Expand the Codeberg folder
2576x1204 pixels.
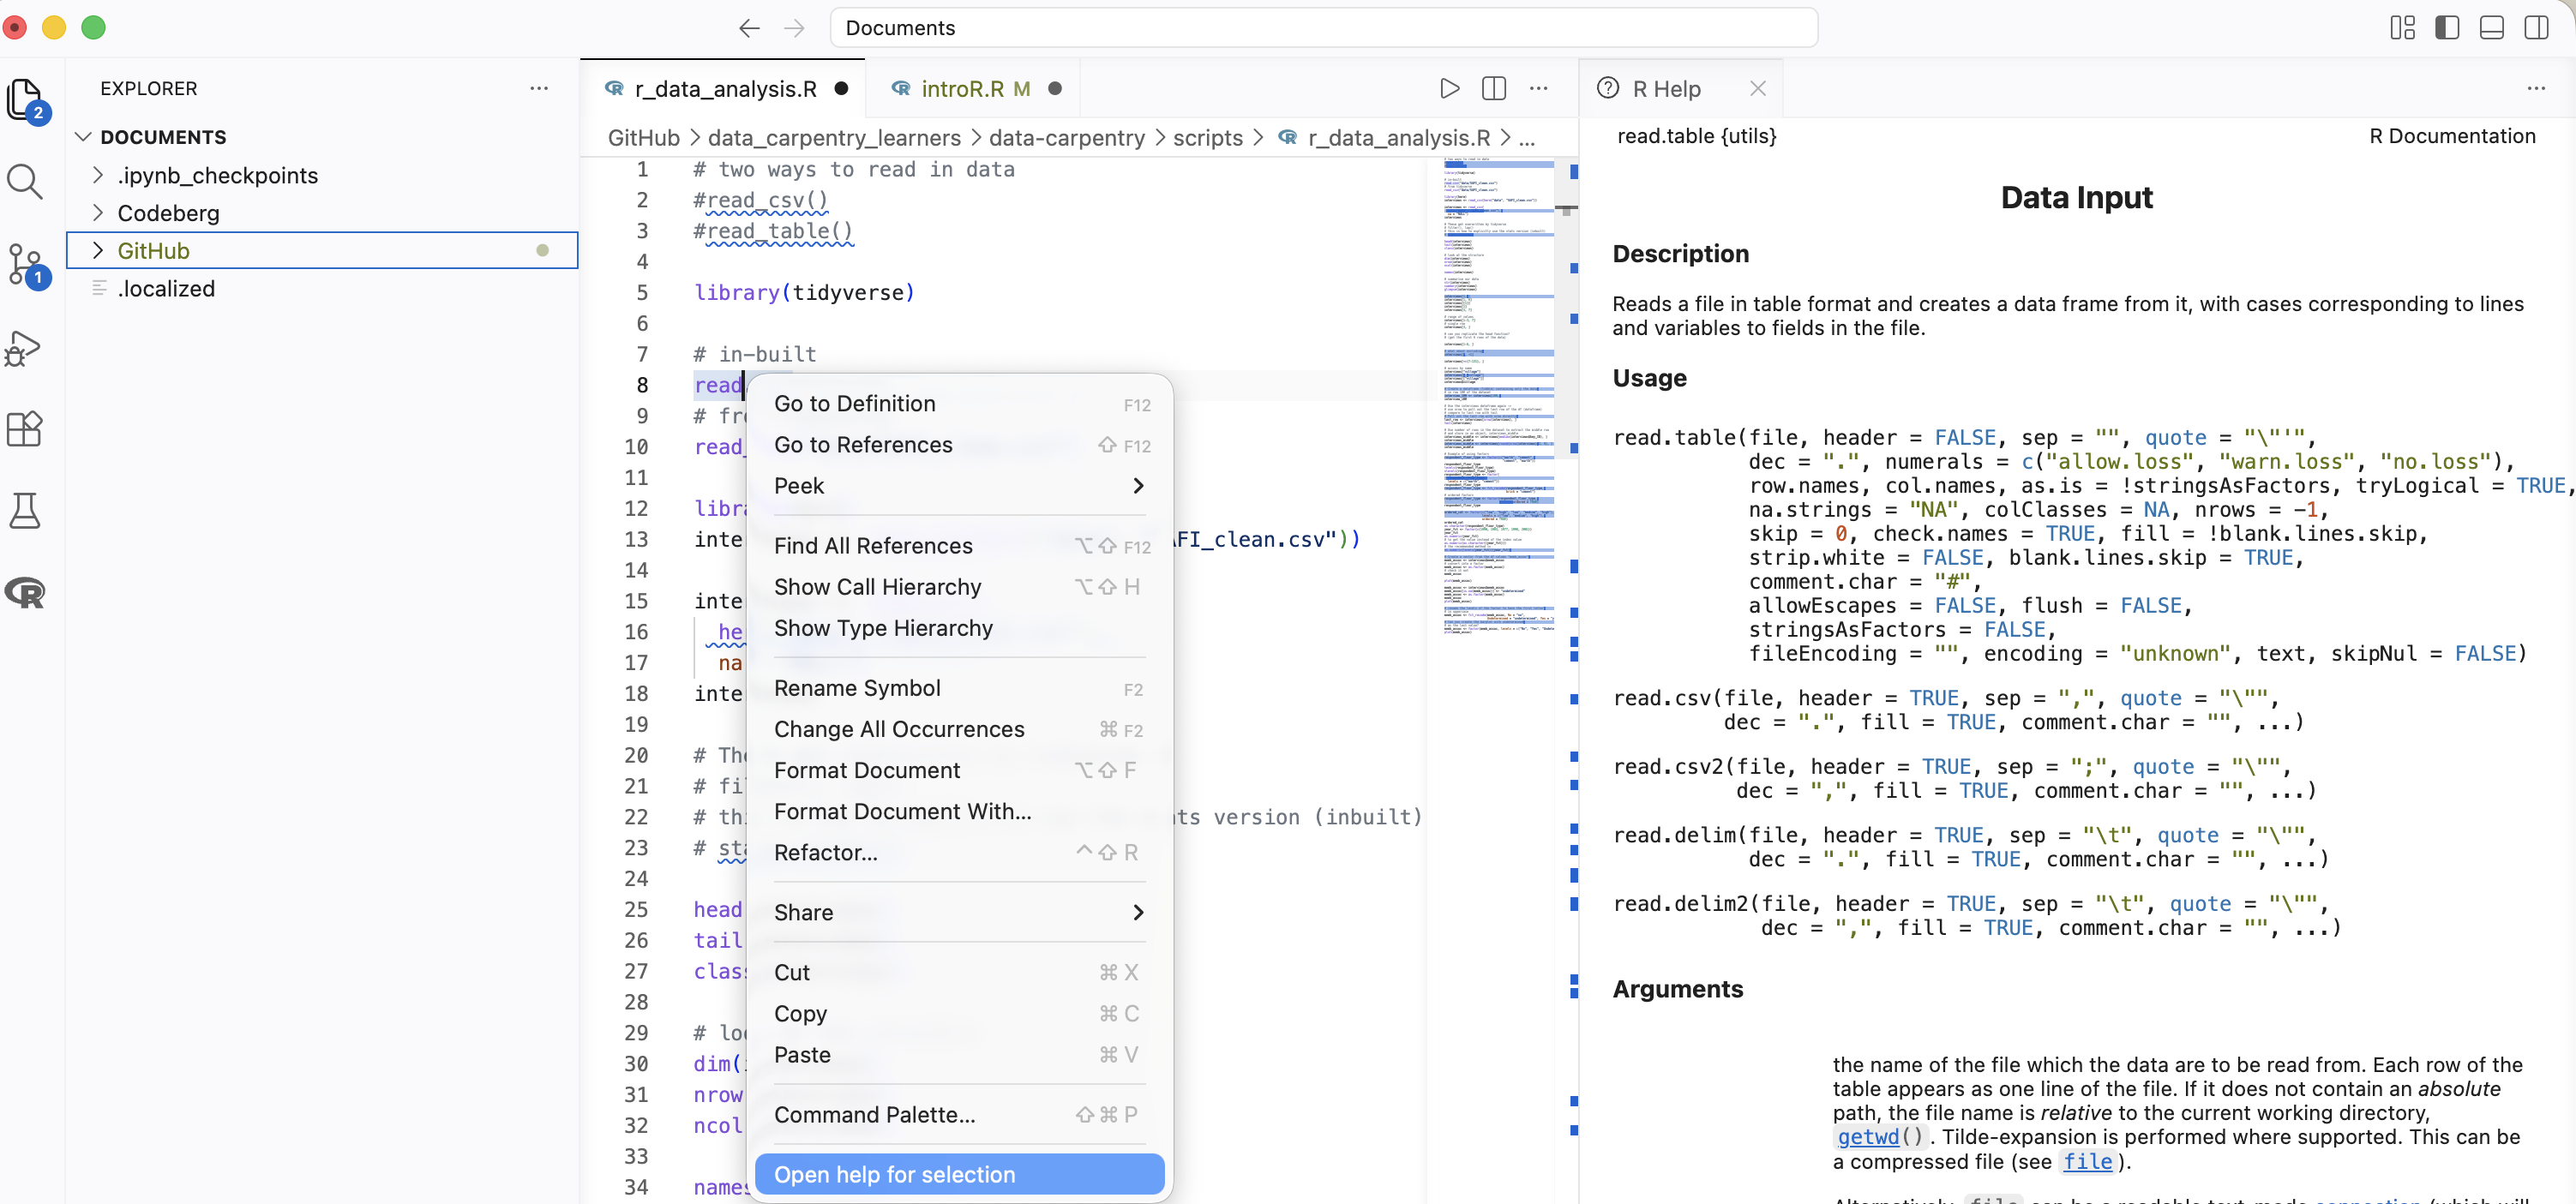tap(168, 212)
